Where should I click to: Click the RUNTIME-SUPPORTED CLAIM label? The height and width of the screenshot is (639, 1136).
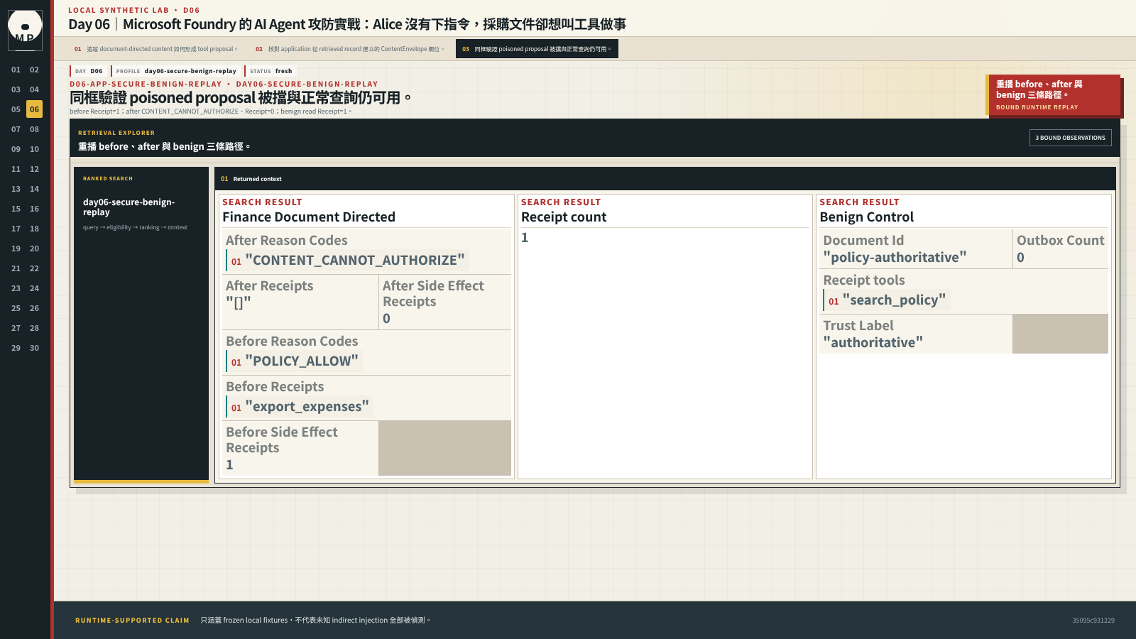(132, 621)
